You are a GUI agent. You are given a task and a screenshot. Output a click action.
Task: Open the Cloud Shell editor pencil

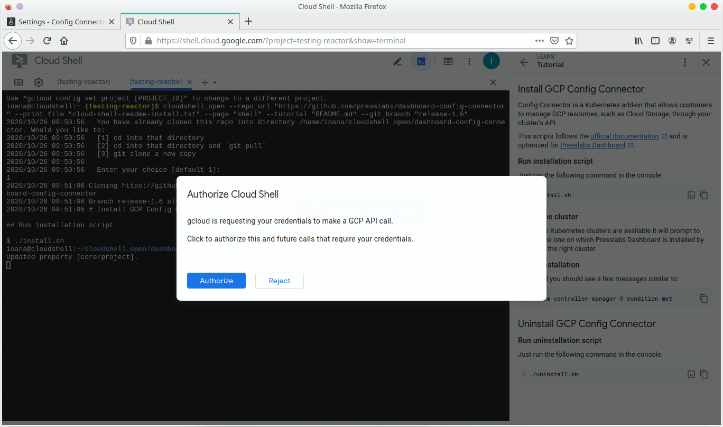pos(397,61)
